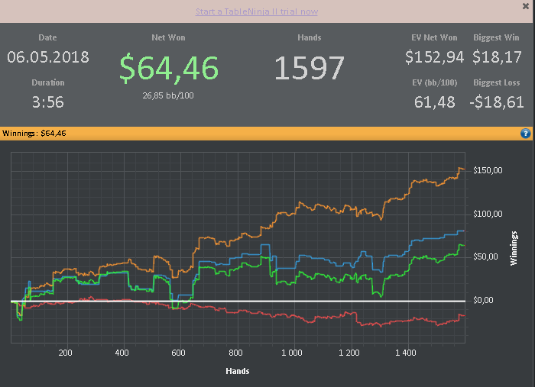Click the blue graph line's end point
The width and height of the screenshot is (535, 387).
(x=464, y=231)
